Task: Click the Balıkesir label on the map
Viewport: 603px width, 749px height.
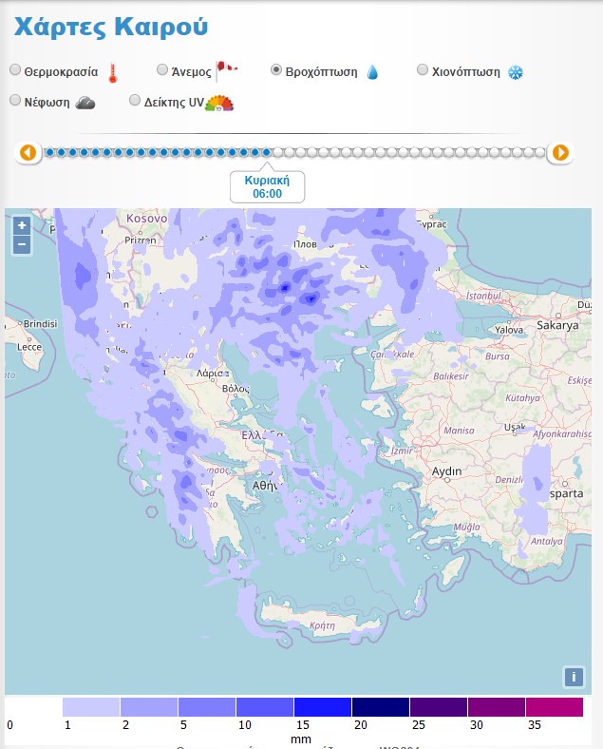Action: (451, 376)
